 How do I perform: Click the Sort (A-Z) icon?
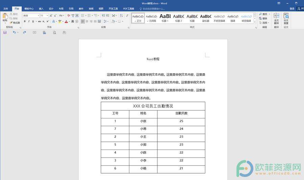(121, 16)
